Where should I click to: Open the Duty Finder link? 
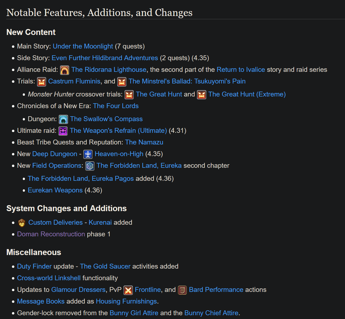coord(34,266)
